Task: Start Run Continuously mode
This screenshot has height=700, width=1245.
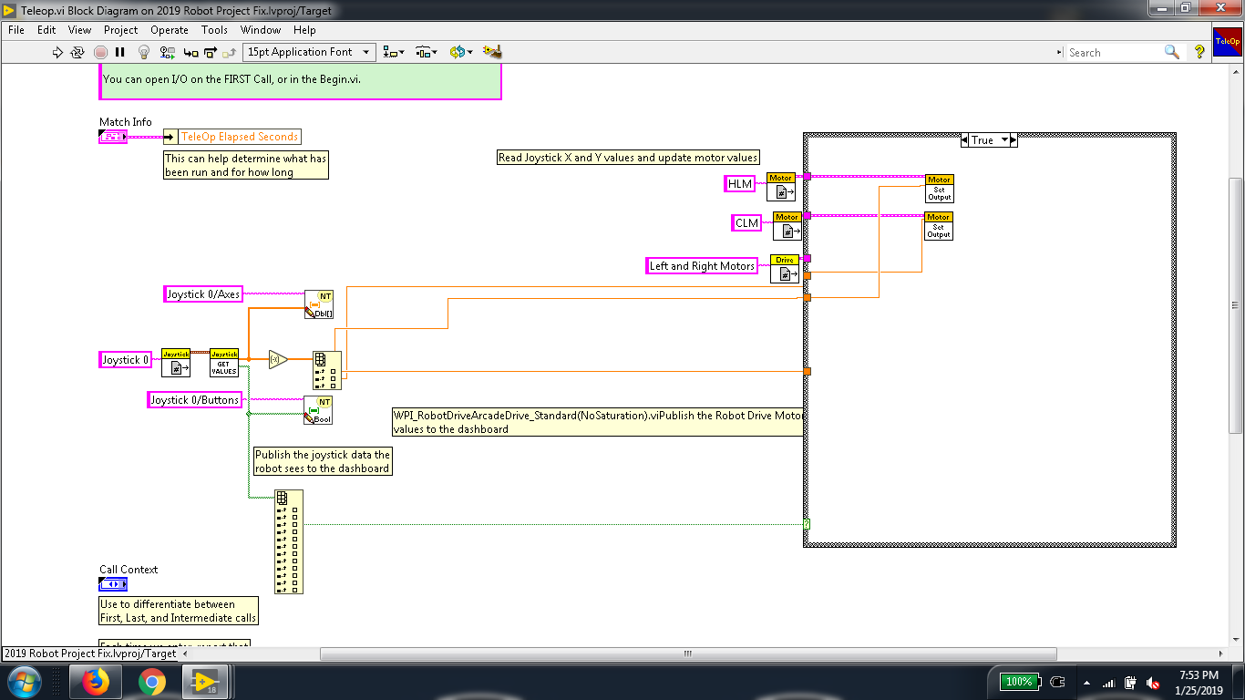Action: (78, 52)
